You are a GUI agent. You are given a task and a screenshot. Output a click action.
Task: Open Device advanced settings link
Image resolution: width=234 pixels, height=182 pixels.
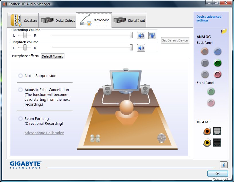pyautogui.click(x=209, y=19)
